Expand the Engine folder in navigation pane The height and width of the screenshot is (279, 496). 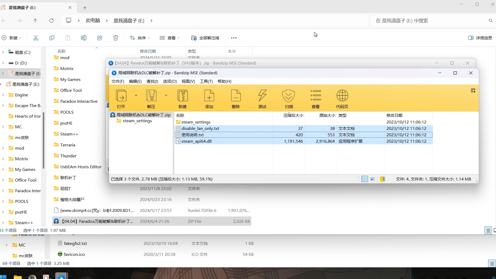tap(3, 95)
